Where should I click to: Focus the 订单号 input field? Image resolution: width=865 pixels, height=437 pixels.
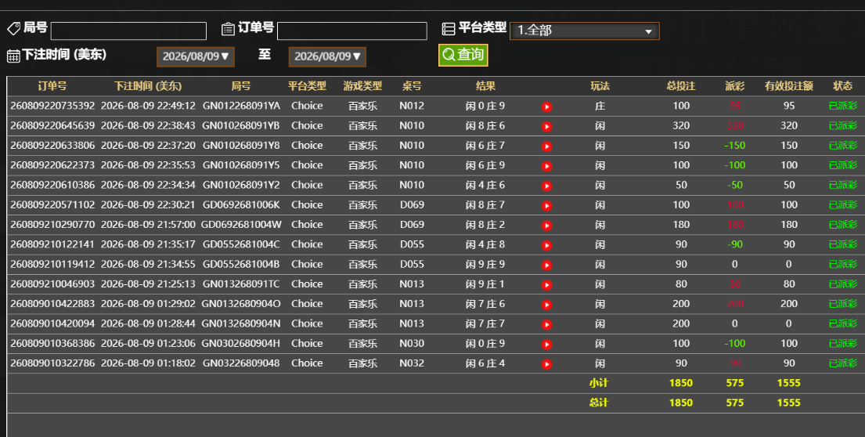click(352, 31)
